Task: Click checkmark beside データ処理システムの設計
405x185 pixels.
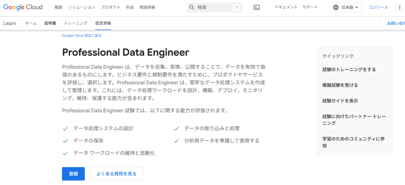Action: click(x=65, y=128)
